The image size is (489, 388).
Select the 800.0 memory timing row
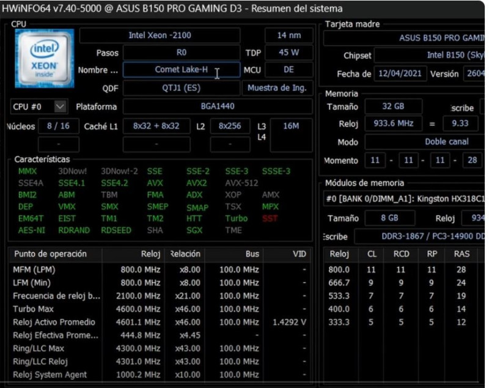tap(403, 269)
